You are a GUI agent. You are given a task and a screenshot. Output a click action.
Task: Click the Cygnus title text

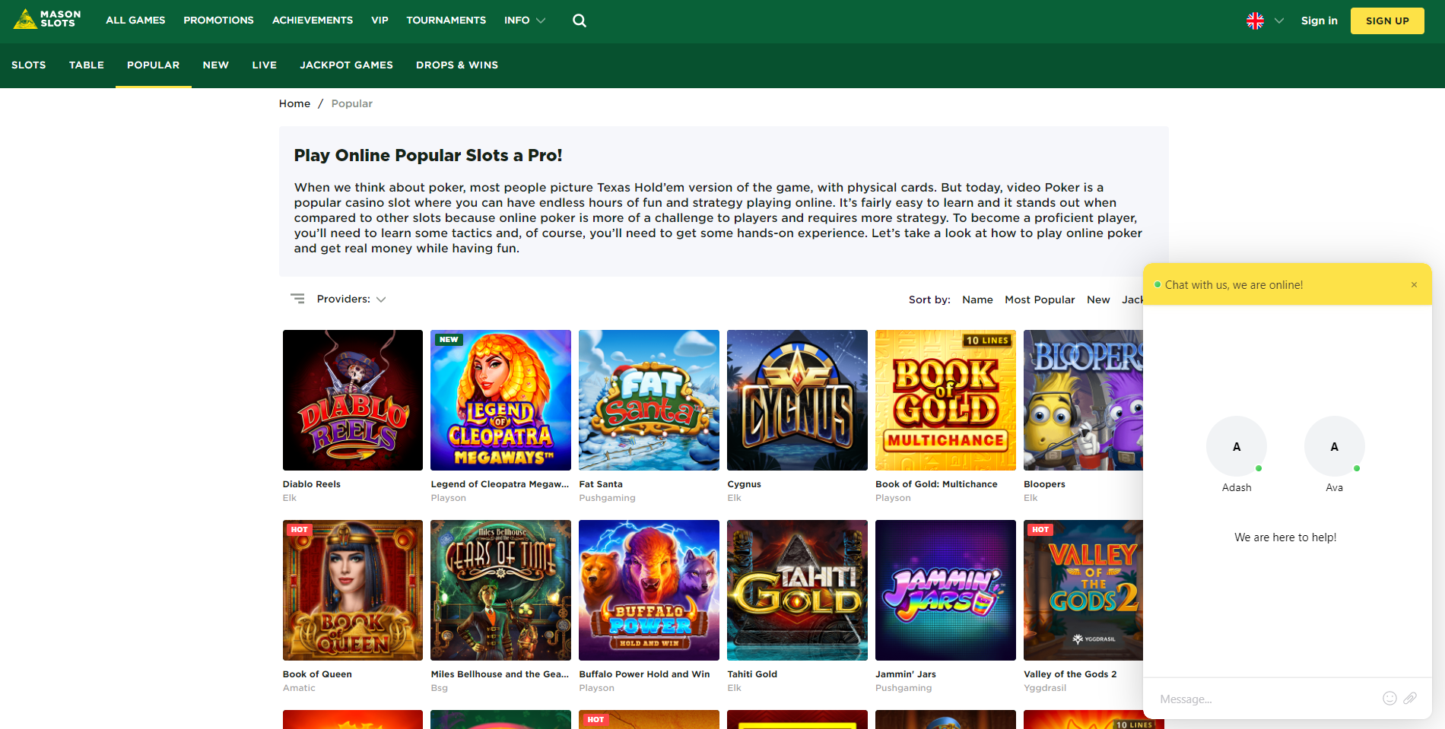[x=744, y=484]
